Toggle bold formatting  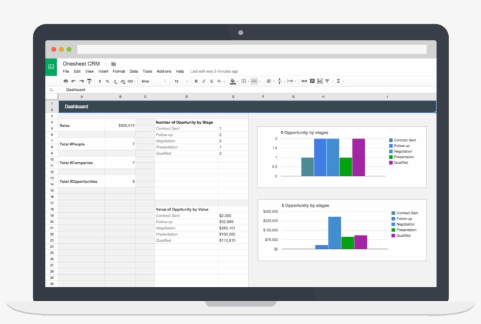[x=196, y=81]
